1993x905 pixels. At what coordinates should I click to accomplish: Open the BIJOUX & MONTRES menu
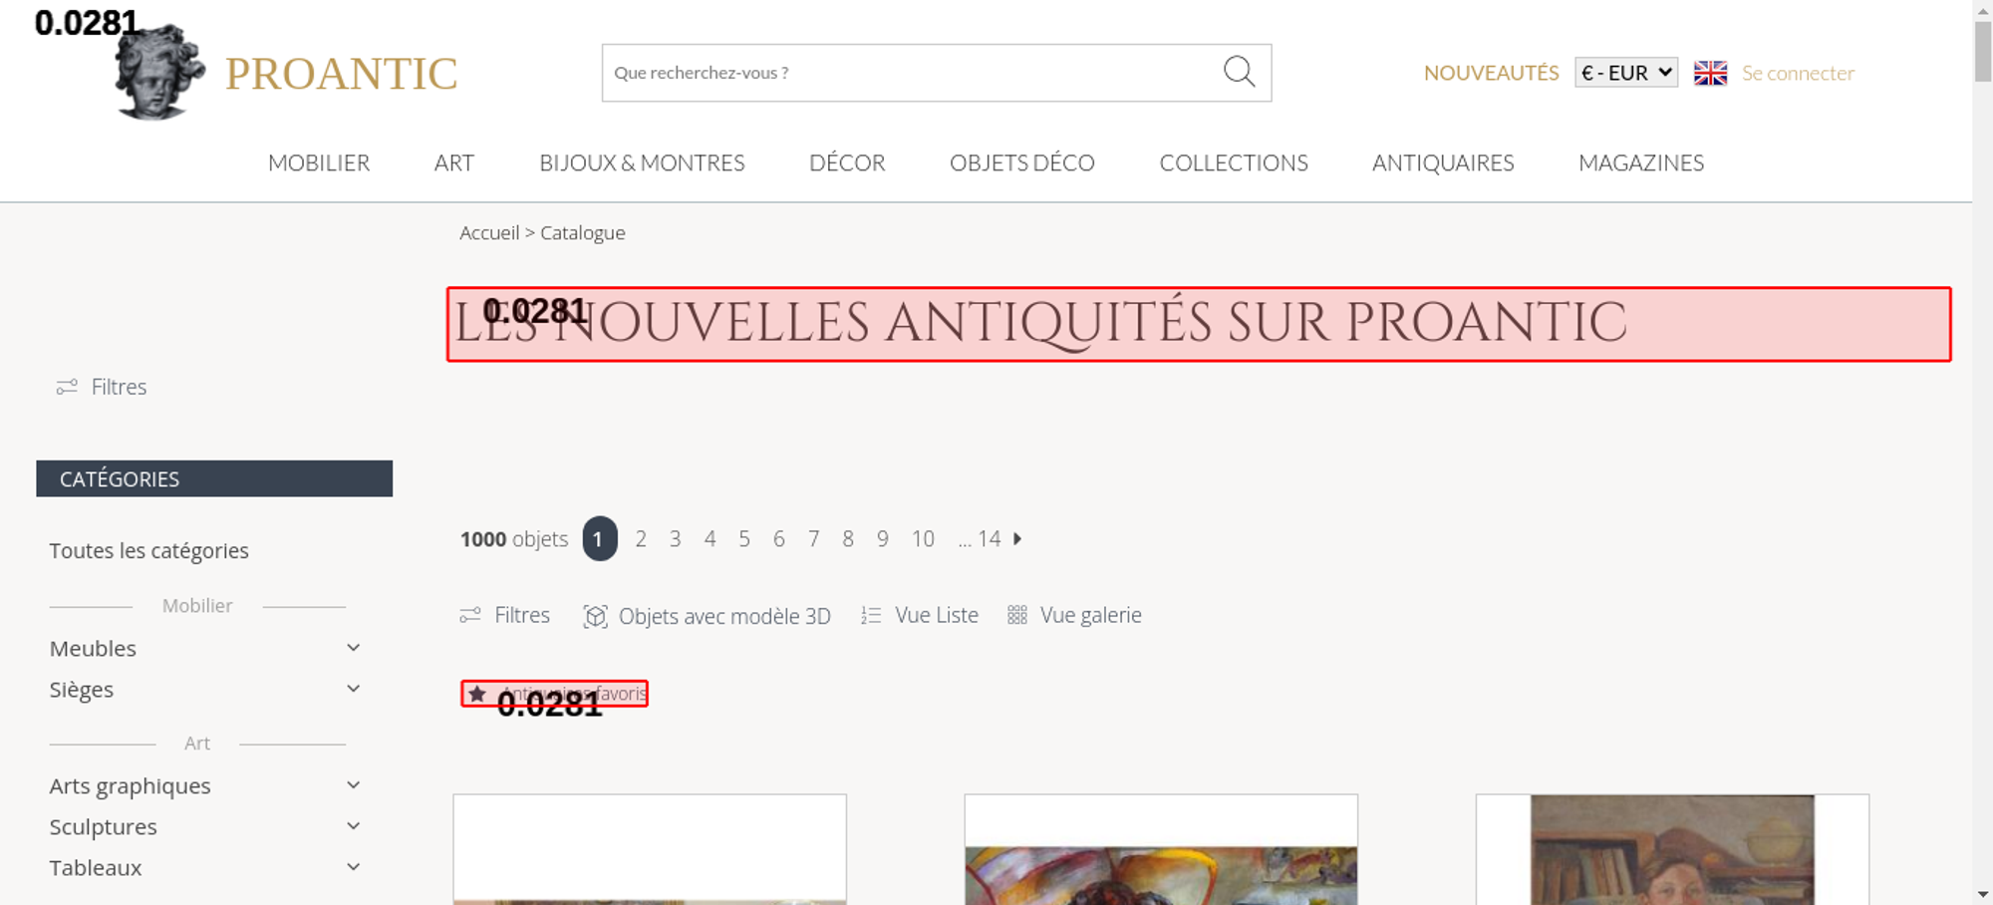pos(642,162)
